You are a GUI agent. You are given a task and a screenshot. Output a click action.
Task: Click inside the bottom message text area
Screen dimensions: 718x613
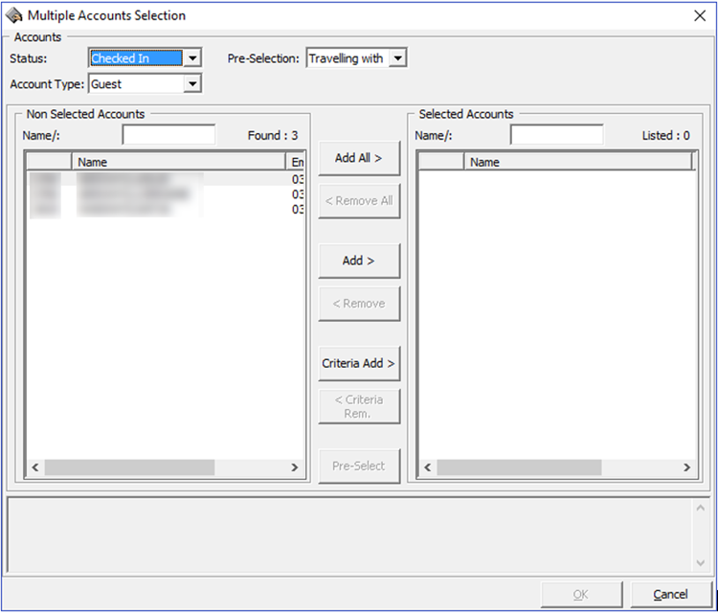point(349,535)
